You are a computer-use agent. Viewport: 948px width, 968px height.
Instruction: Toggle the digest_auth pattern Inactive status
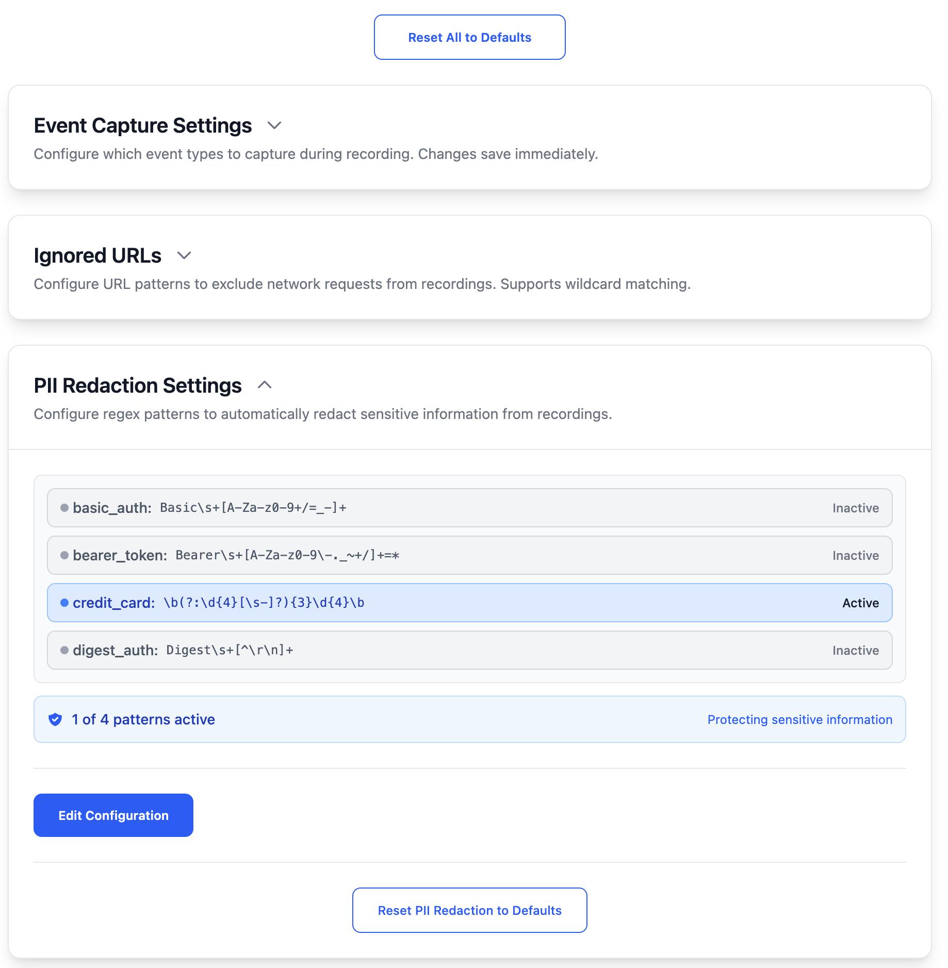point(855,651)
